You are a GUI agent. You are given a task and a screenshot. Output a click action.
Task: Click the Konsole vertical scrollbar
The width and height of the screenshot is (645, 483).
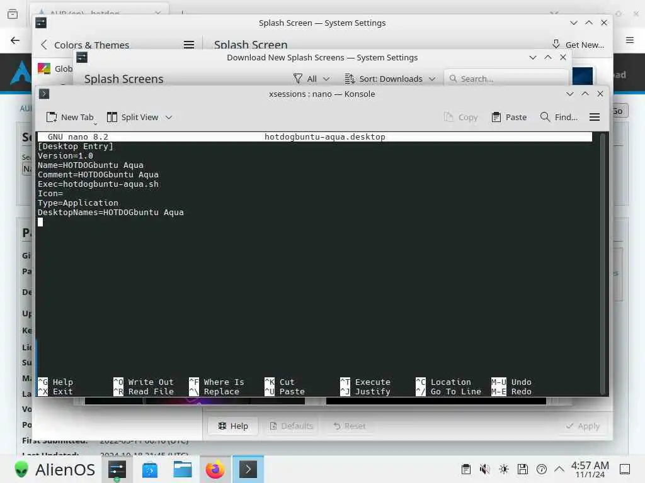(x=603, y=263)
